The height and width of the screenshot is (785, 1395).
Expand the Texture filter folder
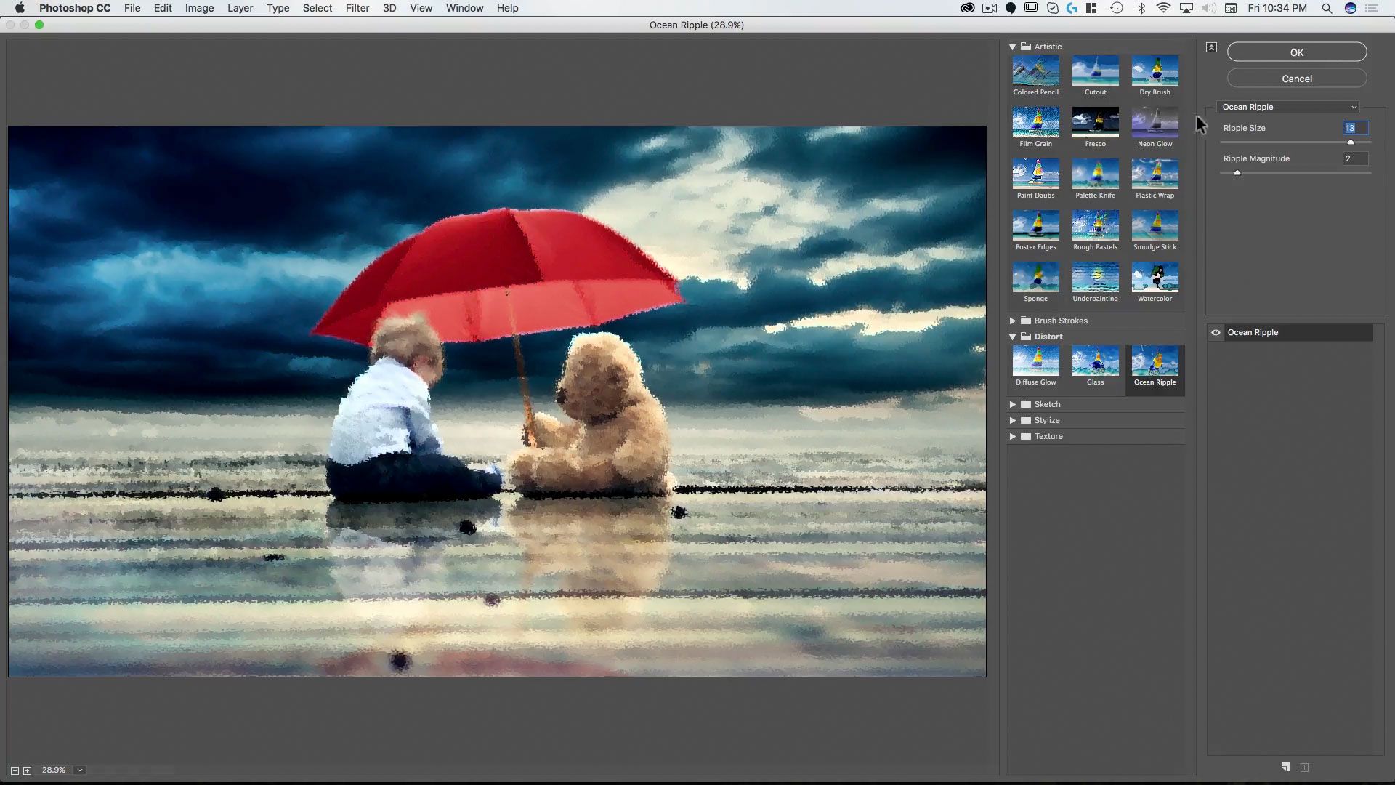[1012, 436]
